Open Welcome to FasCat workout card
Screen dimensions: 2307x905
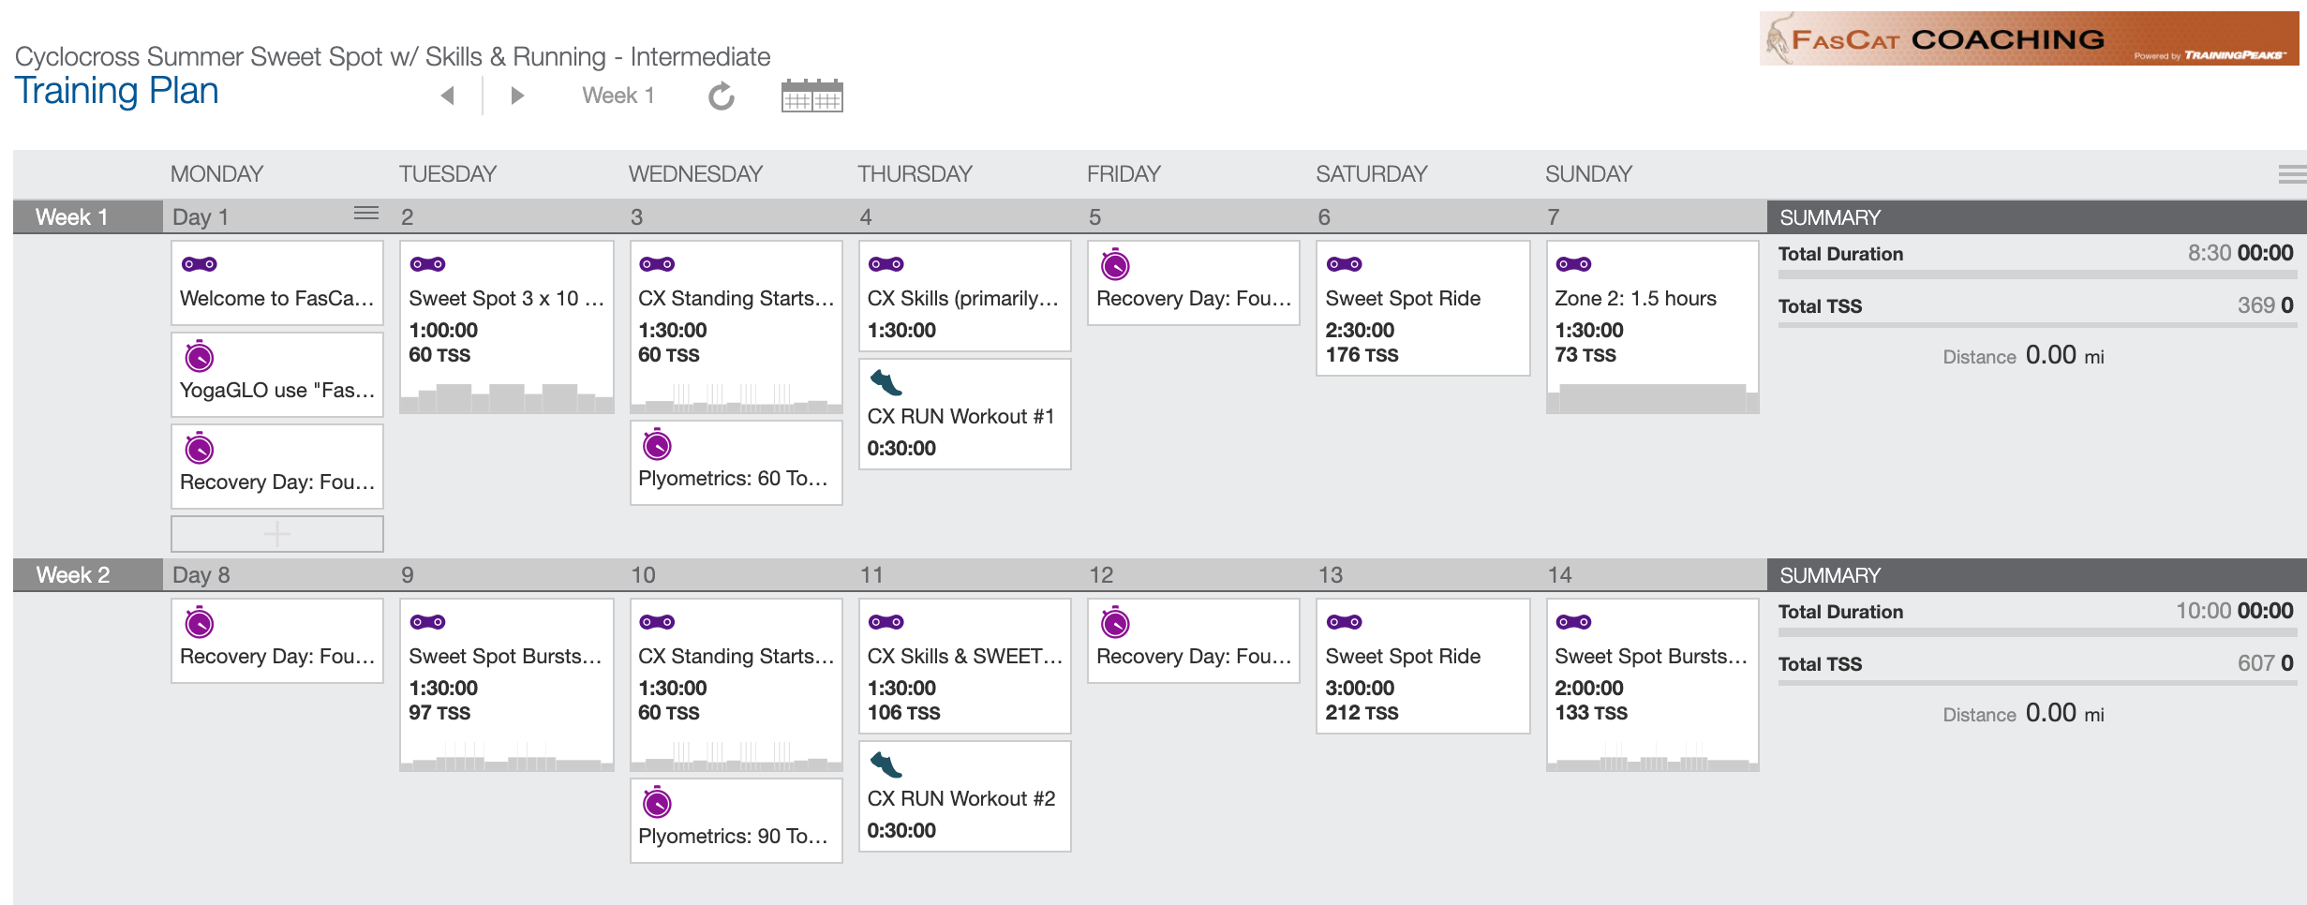tap(277, 283)
